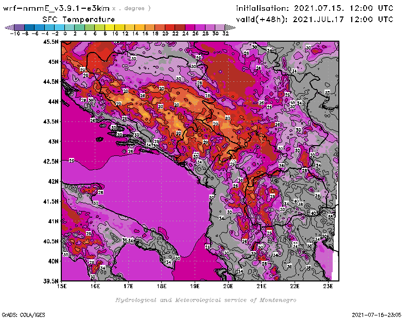Select the teal swatch between 0 and 2
The height and width of the screenshot is (318, 412).
click(70, 27)
